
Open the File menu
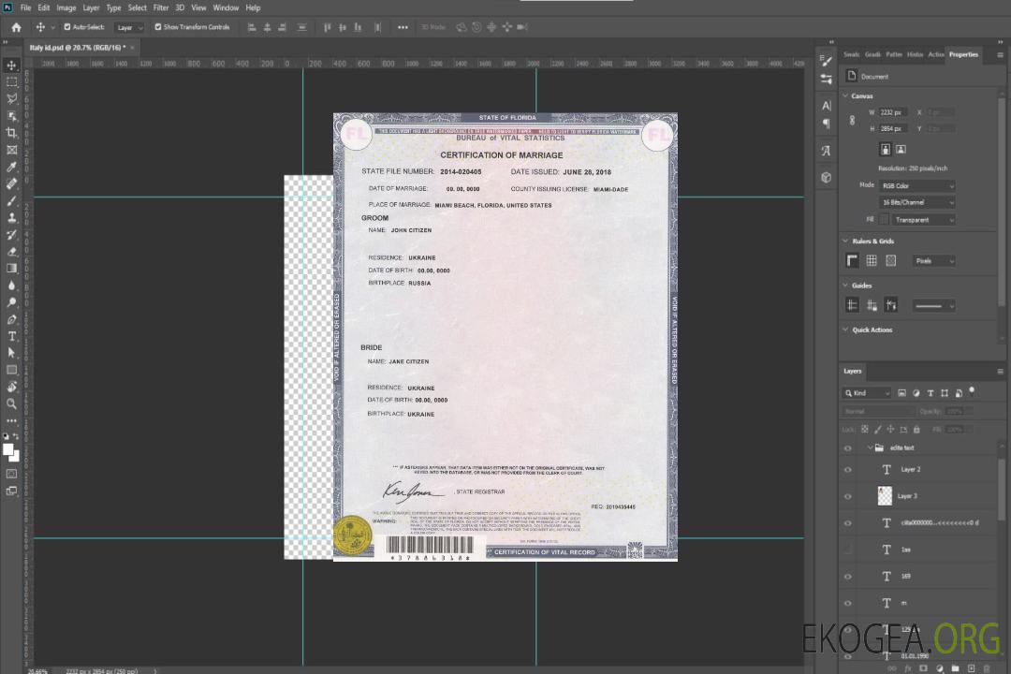point(26,7)
